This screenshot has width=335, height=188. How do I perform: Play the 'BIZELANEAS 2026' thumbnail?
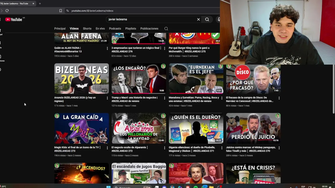[81, 79]
